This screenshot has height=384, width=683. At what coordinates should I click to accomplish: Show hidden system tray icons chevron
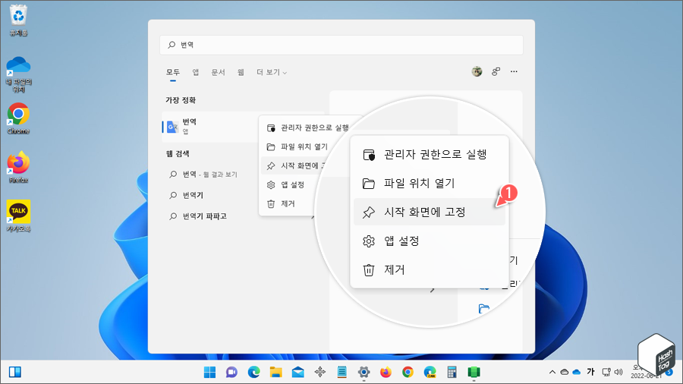pyautogui.click(x=552, y=373)
